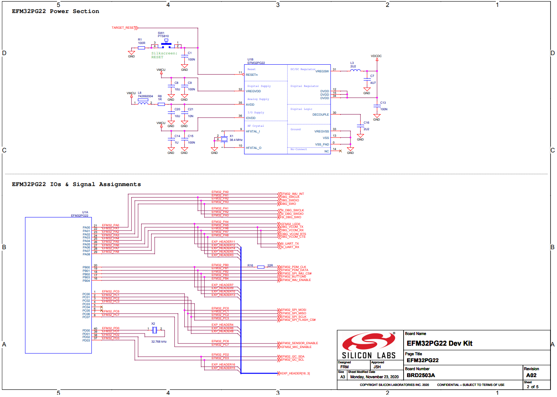Click the R16 22R resistor symbol
The width and height of the screenshot is (557, 397).
[261, 267]
